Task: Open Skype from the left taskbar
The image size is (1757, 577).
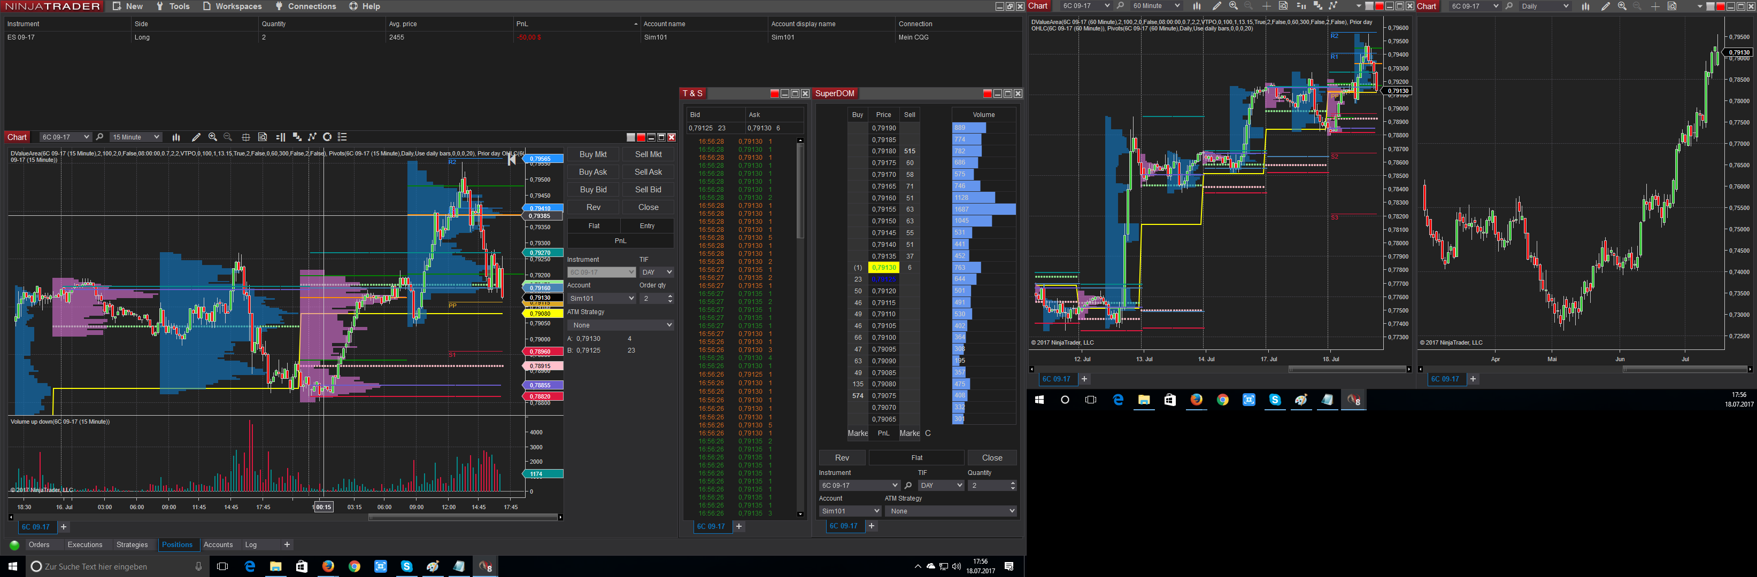Action: pos(406,566)
